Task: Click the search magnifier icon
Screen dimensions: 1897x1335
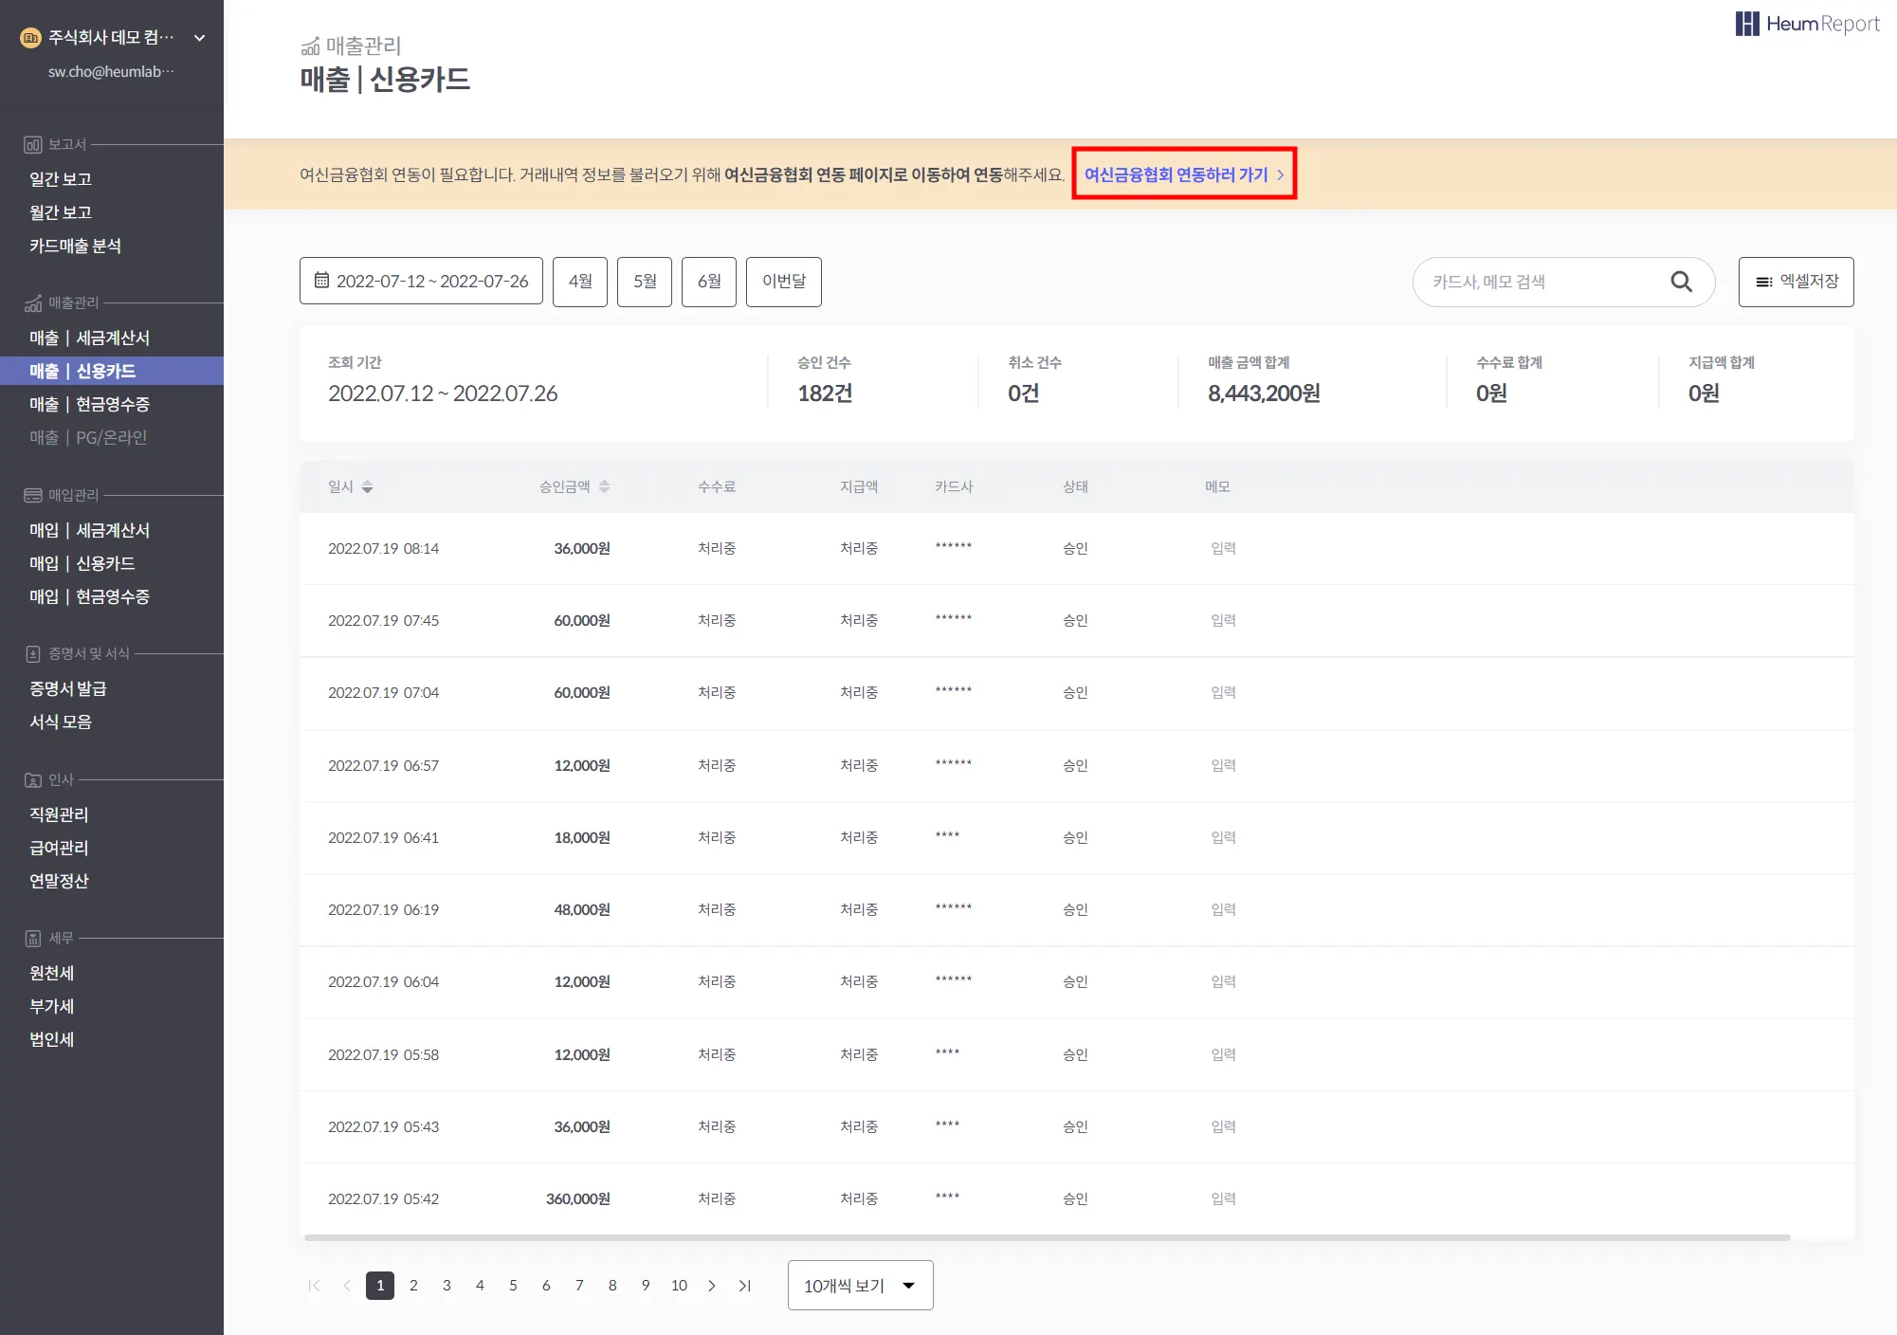Action: 1681,282
